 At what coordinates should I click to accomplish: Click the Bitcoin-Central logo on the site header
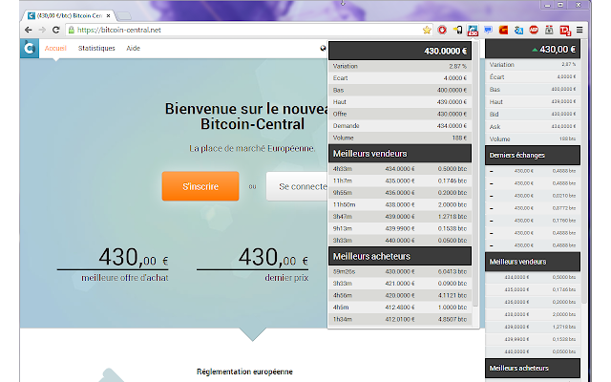[30, 49]
